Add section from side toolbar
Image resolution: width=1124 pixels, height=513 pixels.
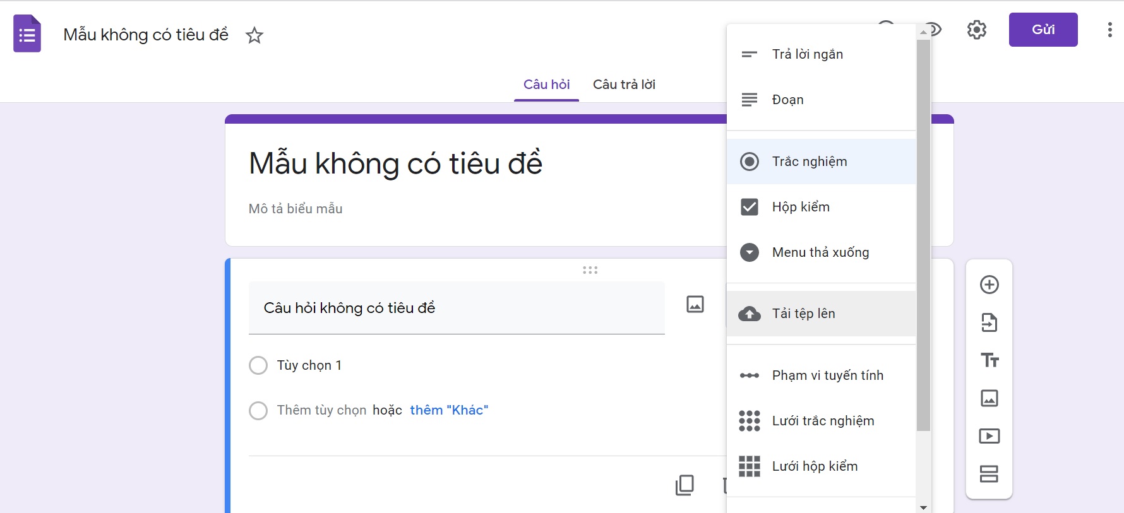pyautogui.click(x=989, y=474)
